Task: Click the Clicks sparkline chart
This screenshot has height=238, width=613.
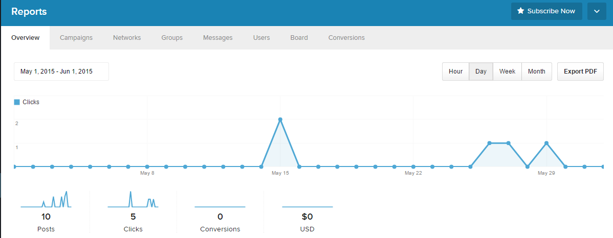Action: (133, 199)
